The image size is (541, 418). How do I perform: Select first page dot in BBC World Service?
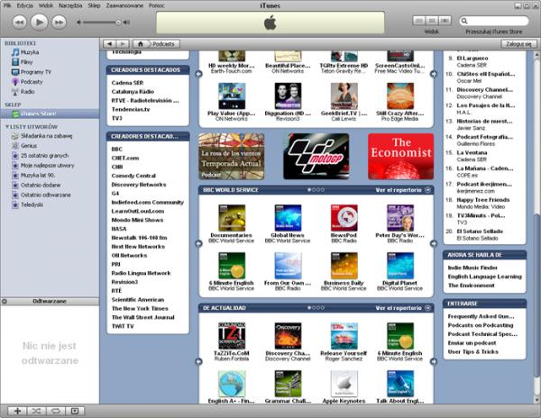[x=309, y=190]
